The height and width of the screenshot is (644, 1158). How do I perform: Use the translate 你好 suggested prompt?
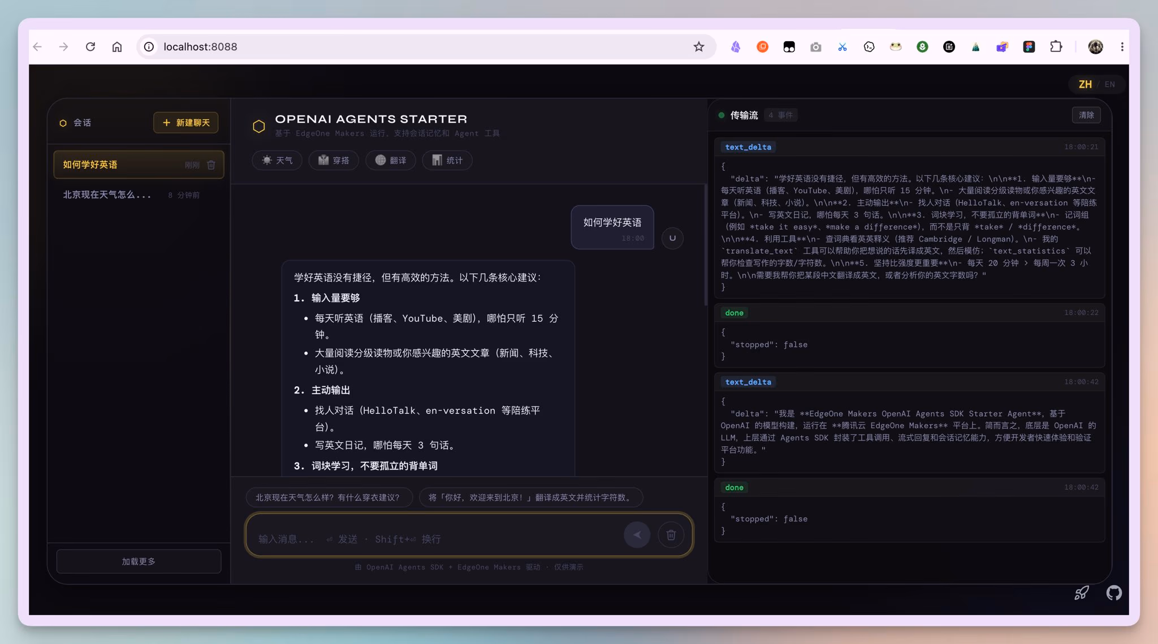[x=531, y=498]
